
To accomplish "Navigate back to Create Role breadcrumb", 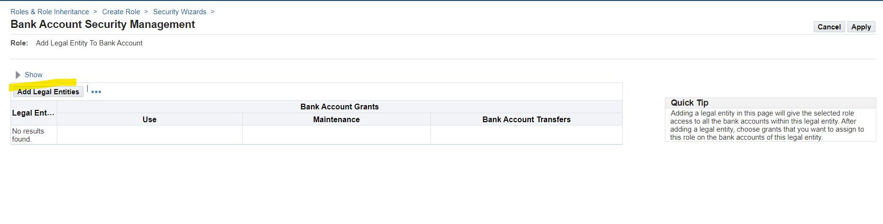I will click(x=121, y=12).
